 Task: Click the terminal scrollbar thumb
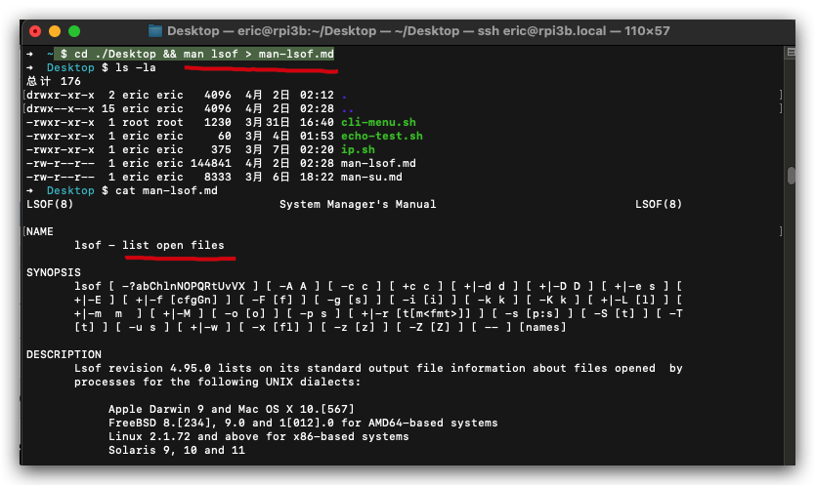(x=792, y=176)
